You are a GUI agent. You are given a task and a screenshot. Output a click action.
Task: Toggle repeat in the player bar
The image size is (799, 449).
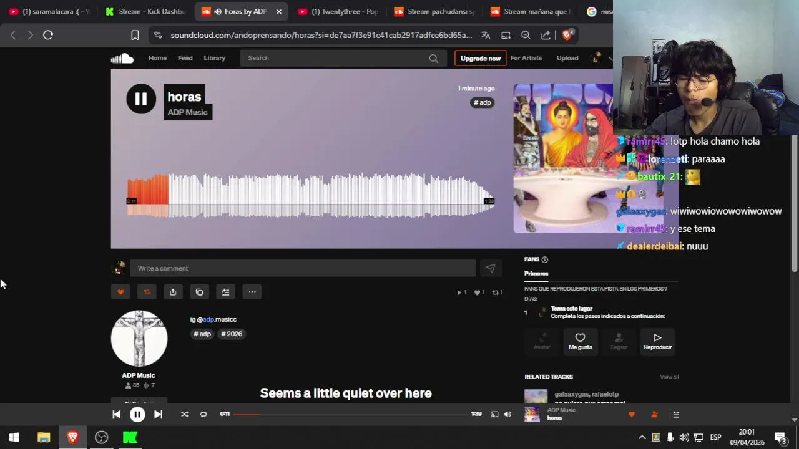click(x=203, y=414)
